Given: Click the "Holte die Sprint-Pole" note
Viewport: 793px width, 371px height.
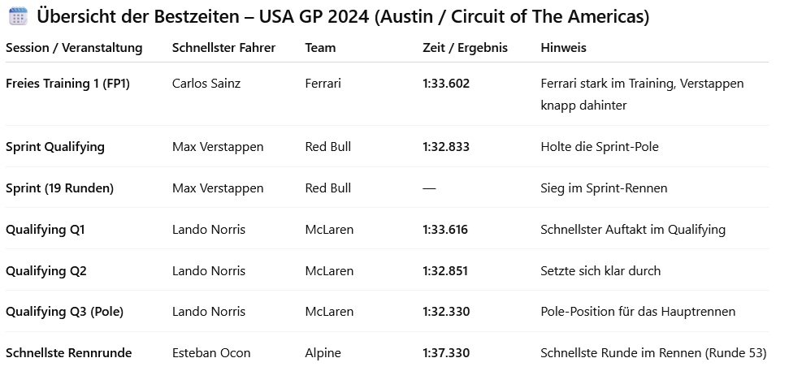Looking at the screenshot, I should pyautogui.click(x=598, y=147).
